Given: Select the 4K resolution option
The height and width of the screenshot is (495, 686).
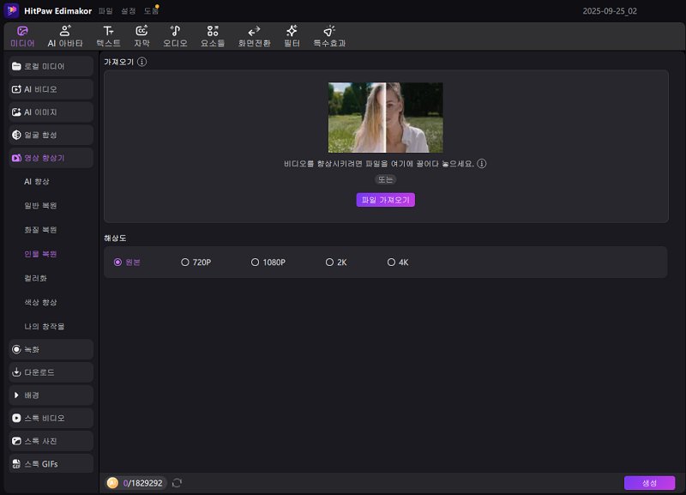Looking at the screenshot, I should pos(391,263).
